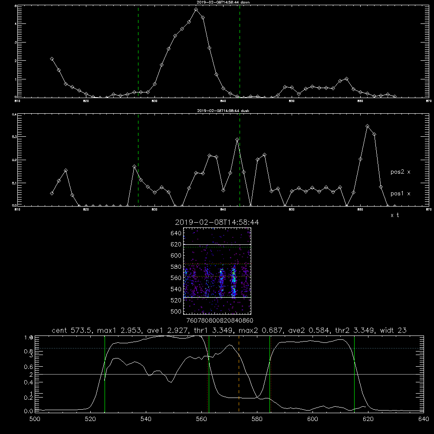
Task: Click the 'pos2 x' legend label
Action: [400, 172]
